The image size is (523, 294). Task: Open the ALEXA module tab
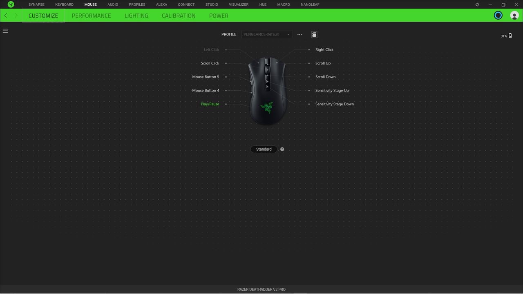coord(161,4)
